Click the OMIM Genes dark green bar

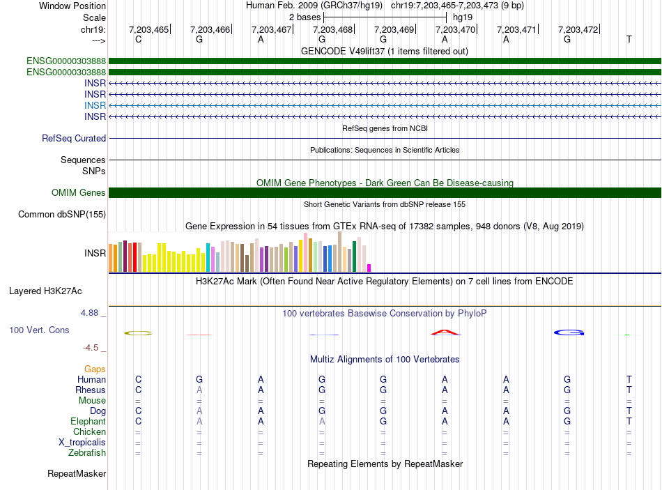point(385,192)
